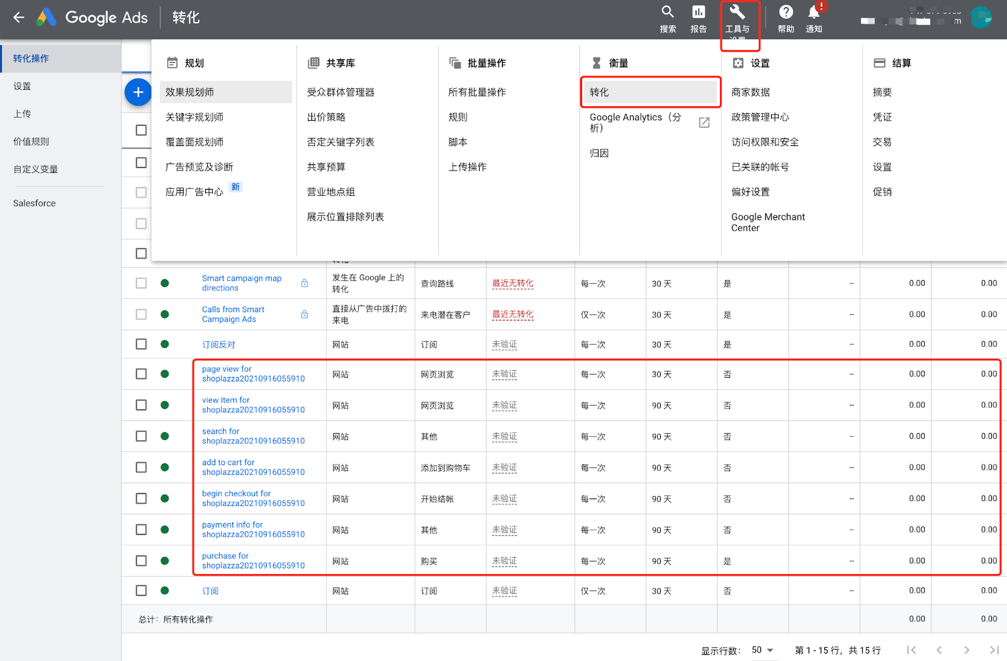Select 效果规划师 in the planning menu
The width and height of the screenshot is (1007, 661).
pos(225,93)
